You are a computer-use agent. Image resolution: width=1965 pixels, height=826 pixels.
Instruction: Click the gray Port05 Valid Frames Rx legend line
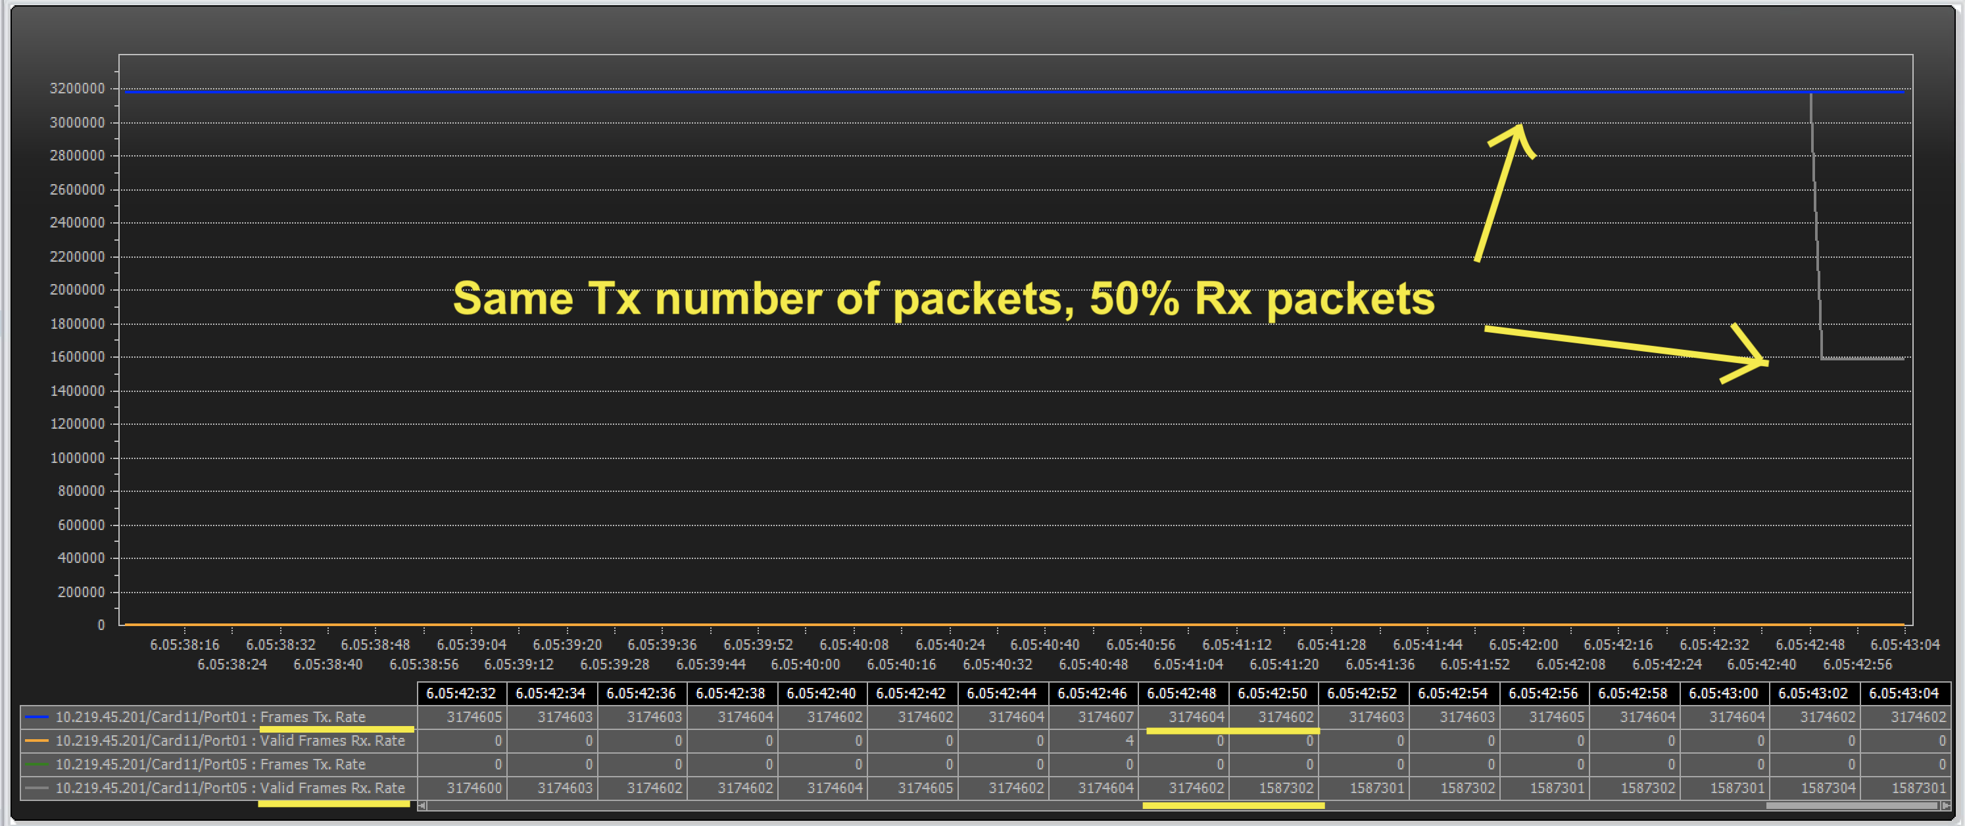37,788
